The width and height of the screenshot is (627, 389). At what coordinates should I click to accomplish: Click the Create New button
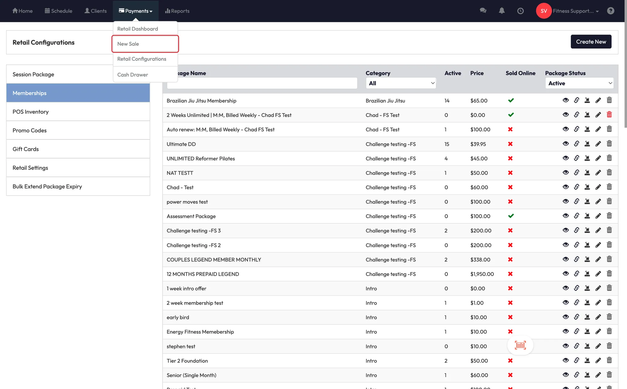coord(591,42)
